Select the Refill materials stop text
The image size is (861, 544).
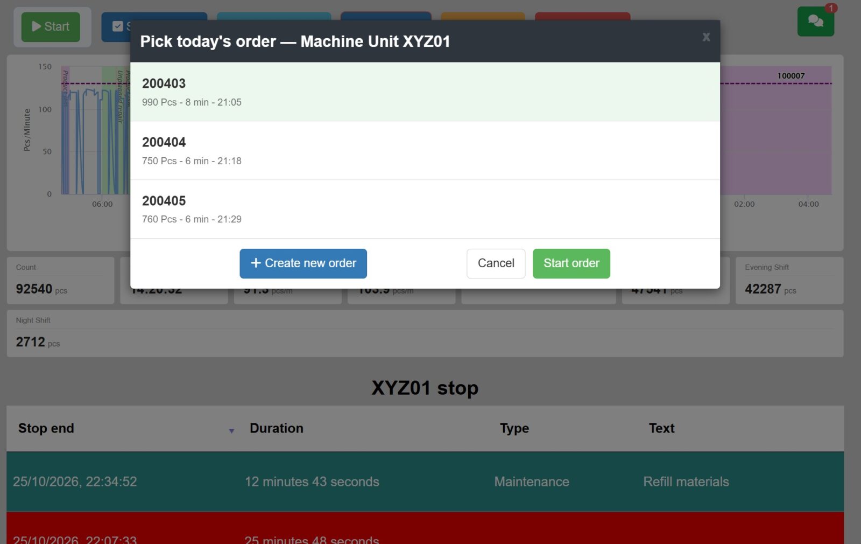(x=686, y=482)
